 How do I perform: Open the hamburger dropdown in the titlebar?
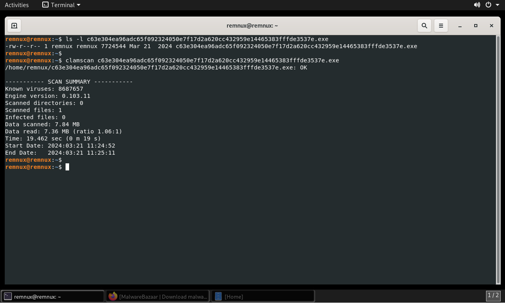[441, 25]
